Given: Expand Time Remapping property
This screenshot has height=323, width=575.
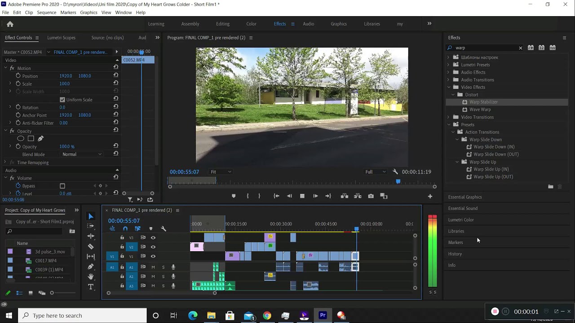Looking at the screenshot, I should pos(5,162).
